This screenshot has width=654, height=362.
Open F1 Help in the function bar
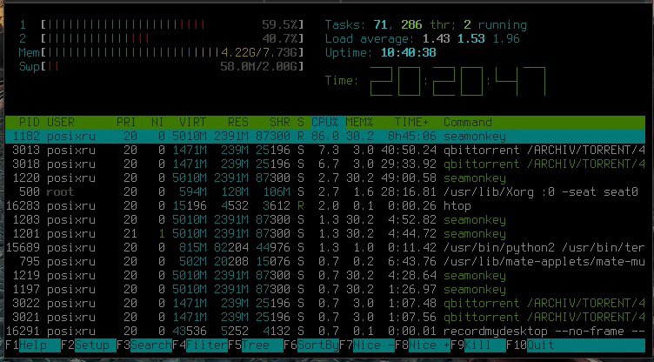(x=32, y=345)
